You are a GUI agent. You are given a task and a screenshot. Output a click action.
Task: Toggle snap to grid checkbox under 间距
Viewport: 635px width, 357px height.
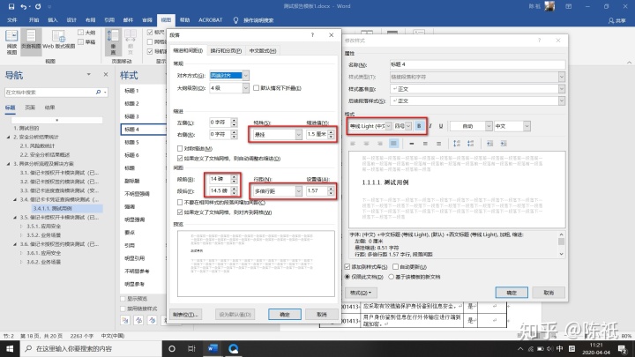click(x=180, y=212)
